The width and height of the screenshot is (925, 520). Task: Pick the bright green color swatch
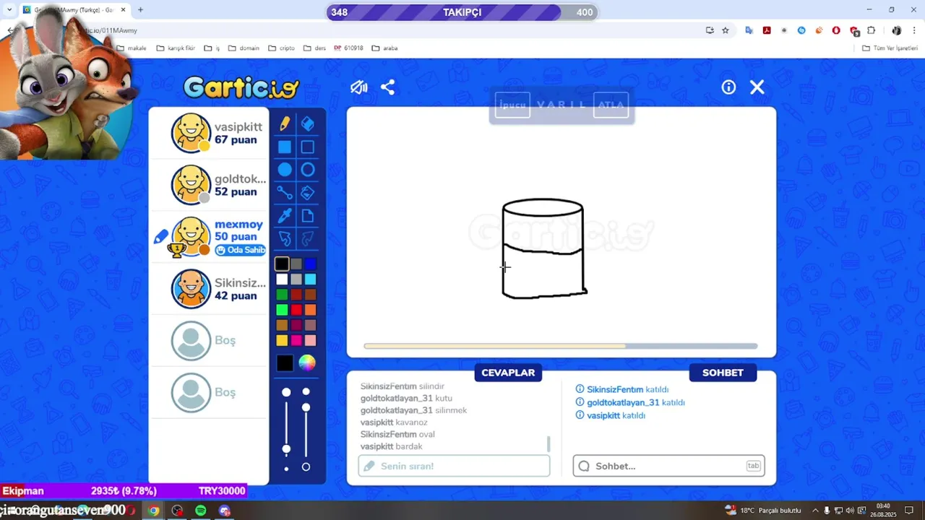282,310
